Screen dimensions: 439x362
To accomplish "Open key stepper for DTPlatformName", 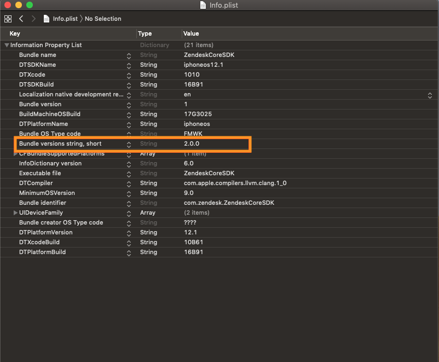I will pyautogui.click(x=129, y=125).
